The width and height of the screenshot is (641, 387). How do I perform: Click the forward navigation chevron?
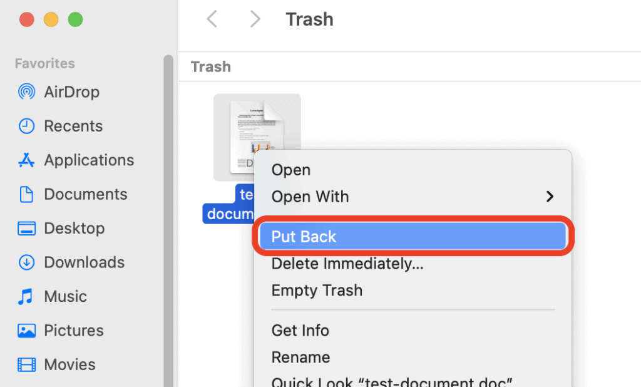click(x=255, y=19)
